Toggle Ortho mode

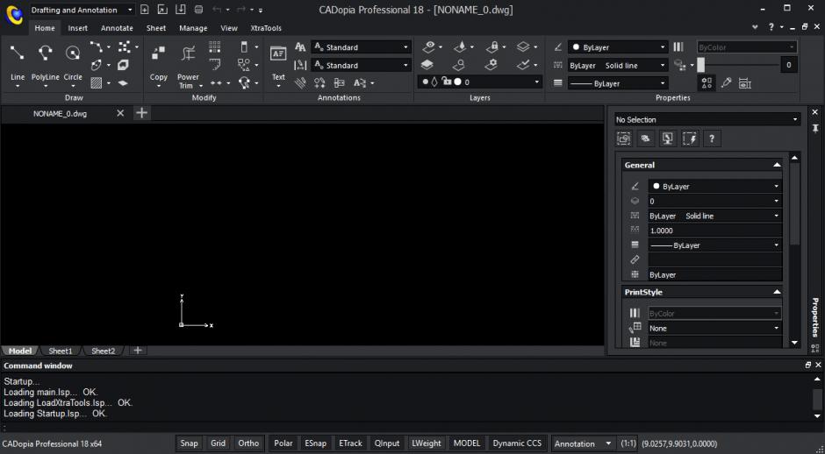[248, 443]
